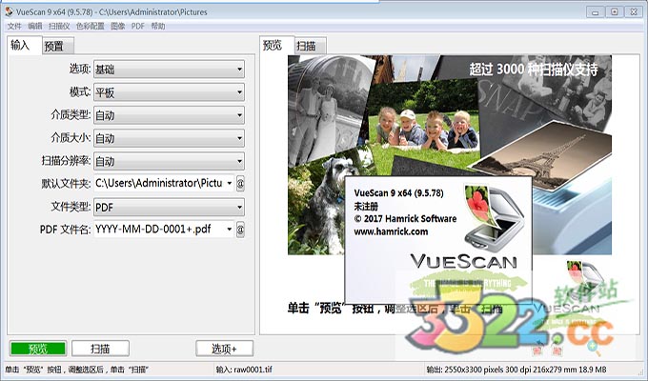Viewport: 648px width, 381px height.
Task: Open the 扫描仪 menu
Action: coord(59,26)
